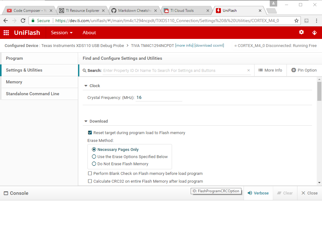Click the More Info button
The height and width of the screenshot is (248, 322).
point(270,70)
